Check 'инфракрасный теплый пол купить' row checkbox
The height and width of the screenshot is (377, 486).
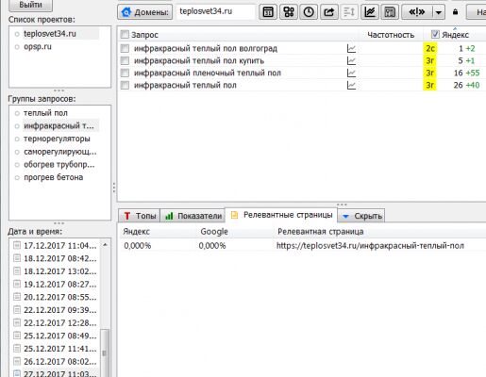point(125,60)
